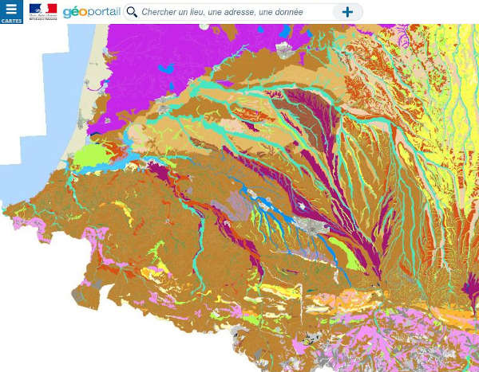
Task: Click the République Française logo
Action: tap(43, 11)
